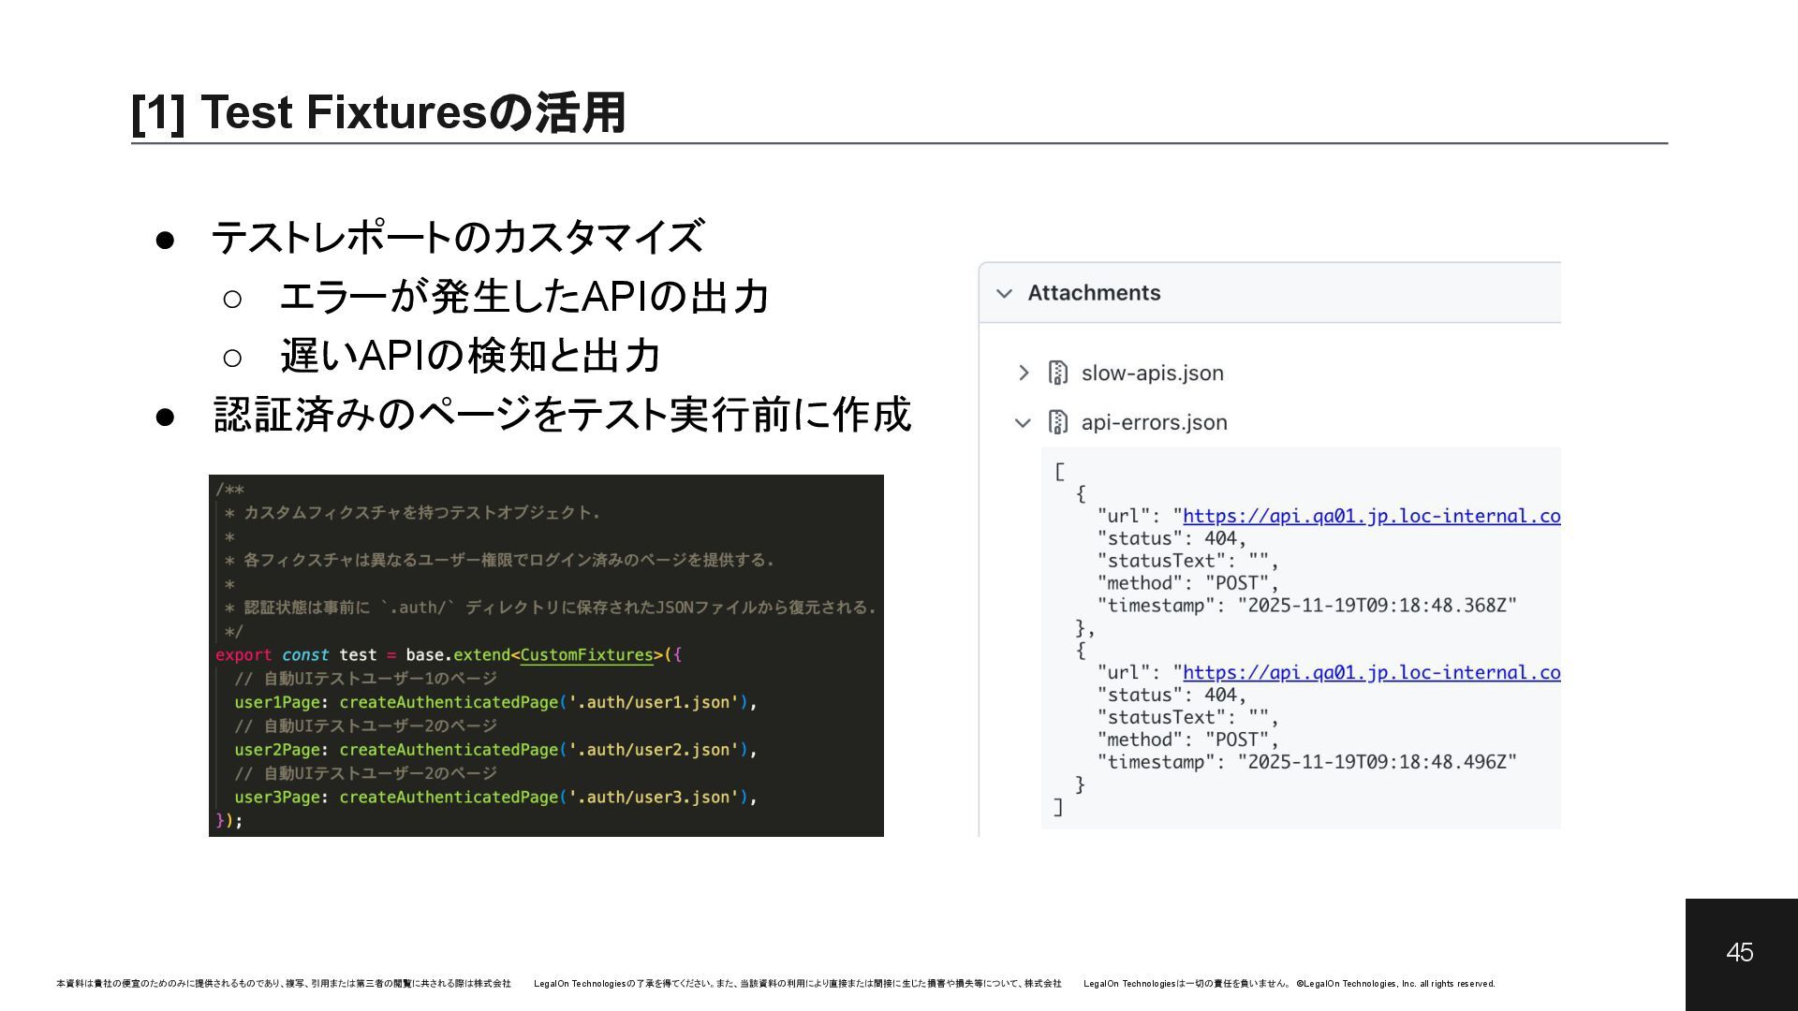
Task: Click the slide number 45 box
Action: click(1740, 953)
